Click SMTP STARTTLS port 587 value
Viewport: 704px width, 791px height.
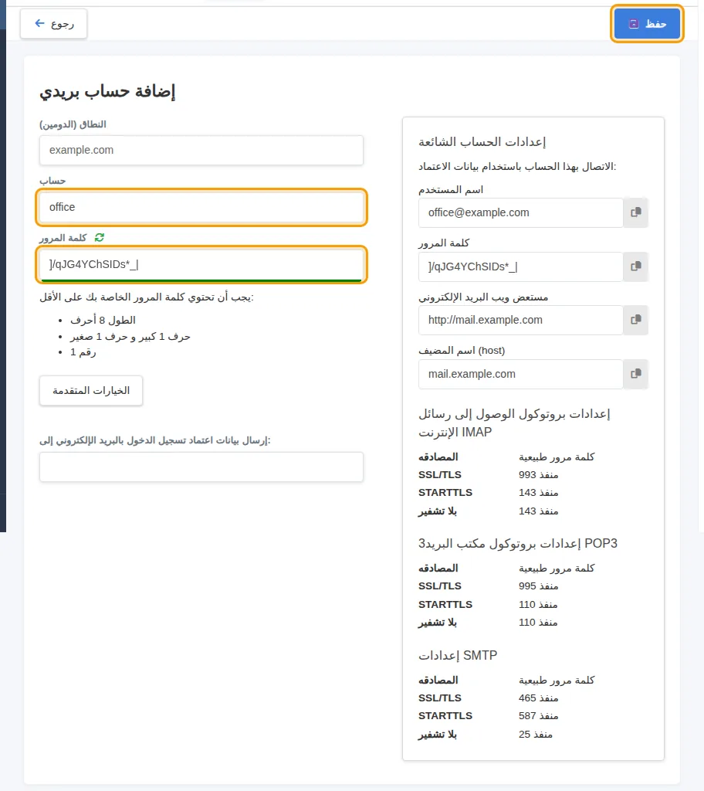539,716
